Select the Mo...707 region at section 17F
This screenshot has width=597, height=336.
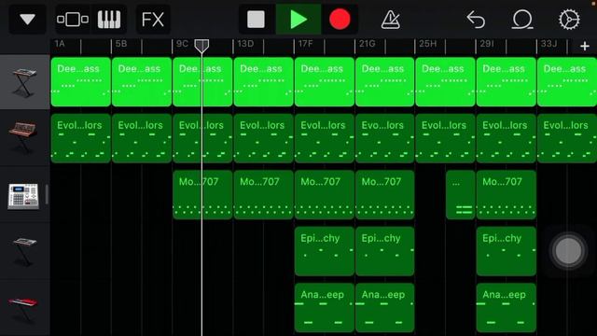[325, 194]
